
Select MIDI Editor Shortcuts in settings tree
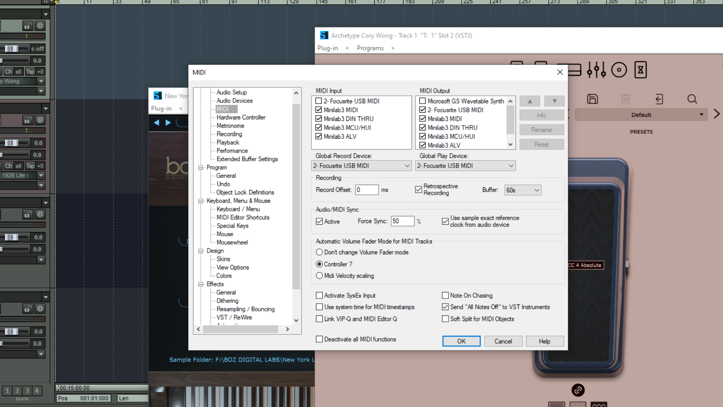(243, 217)
